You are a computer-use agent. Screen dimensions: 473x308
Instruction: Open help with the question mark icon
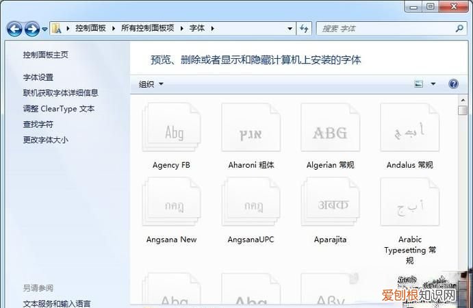tap(453, 84)
